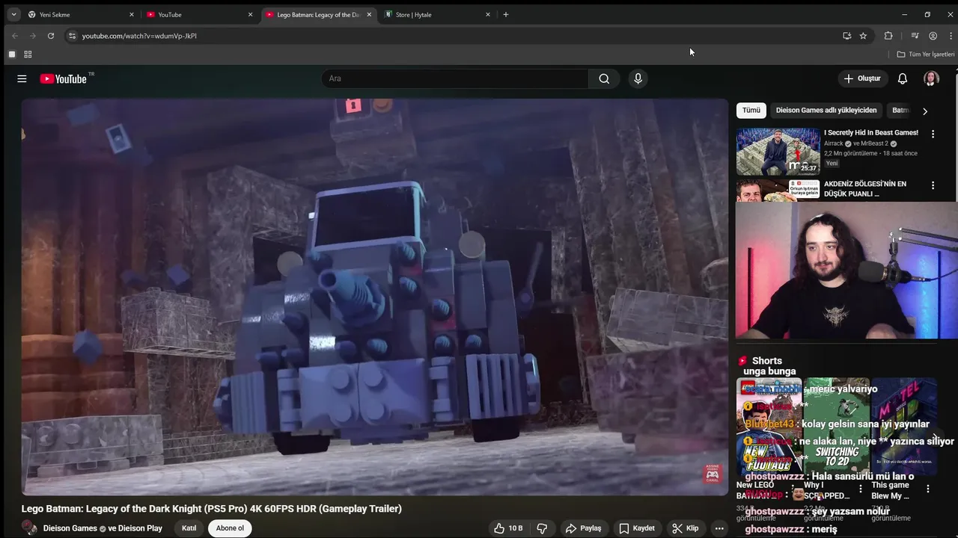The height and width of the screenshot is (538, 958).
Task: Open Dieison Games channel avatar
Action: 30,528
